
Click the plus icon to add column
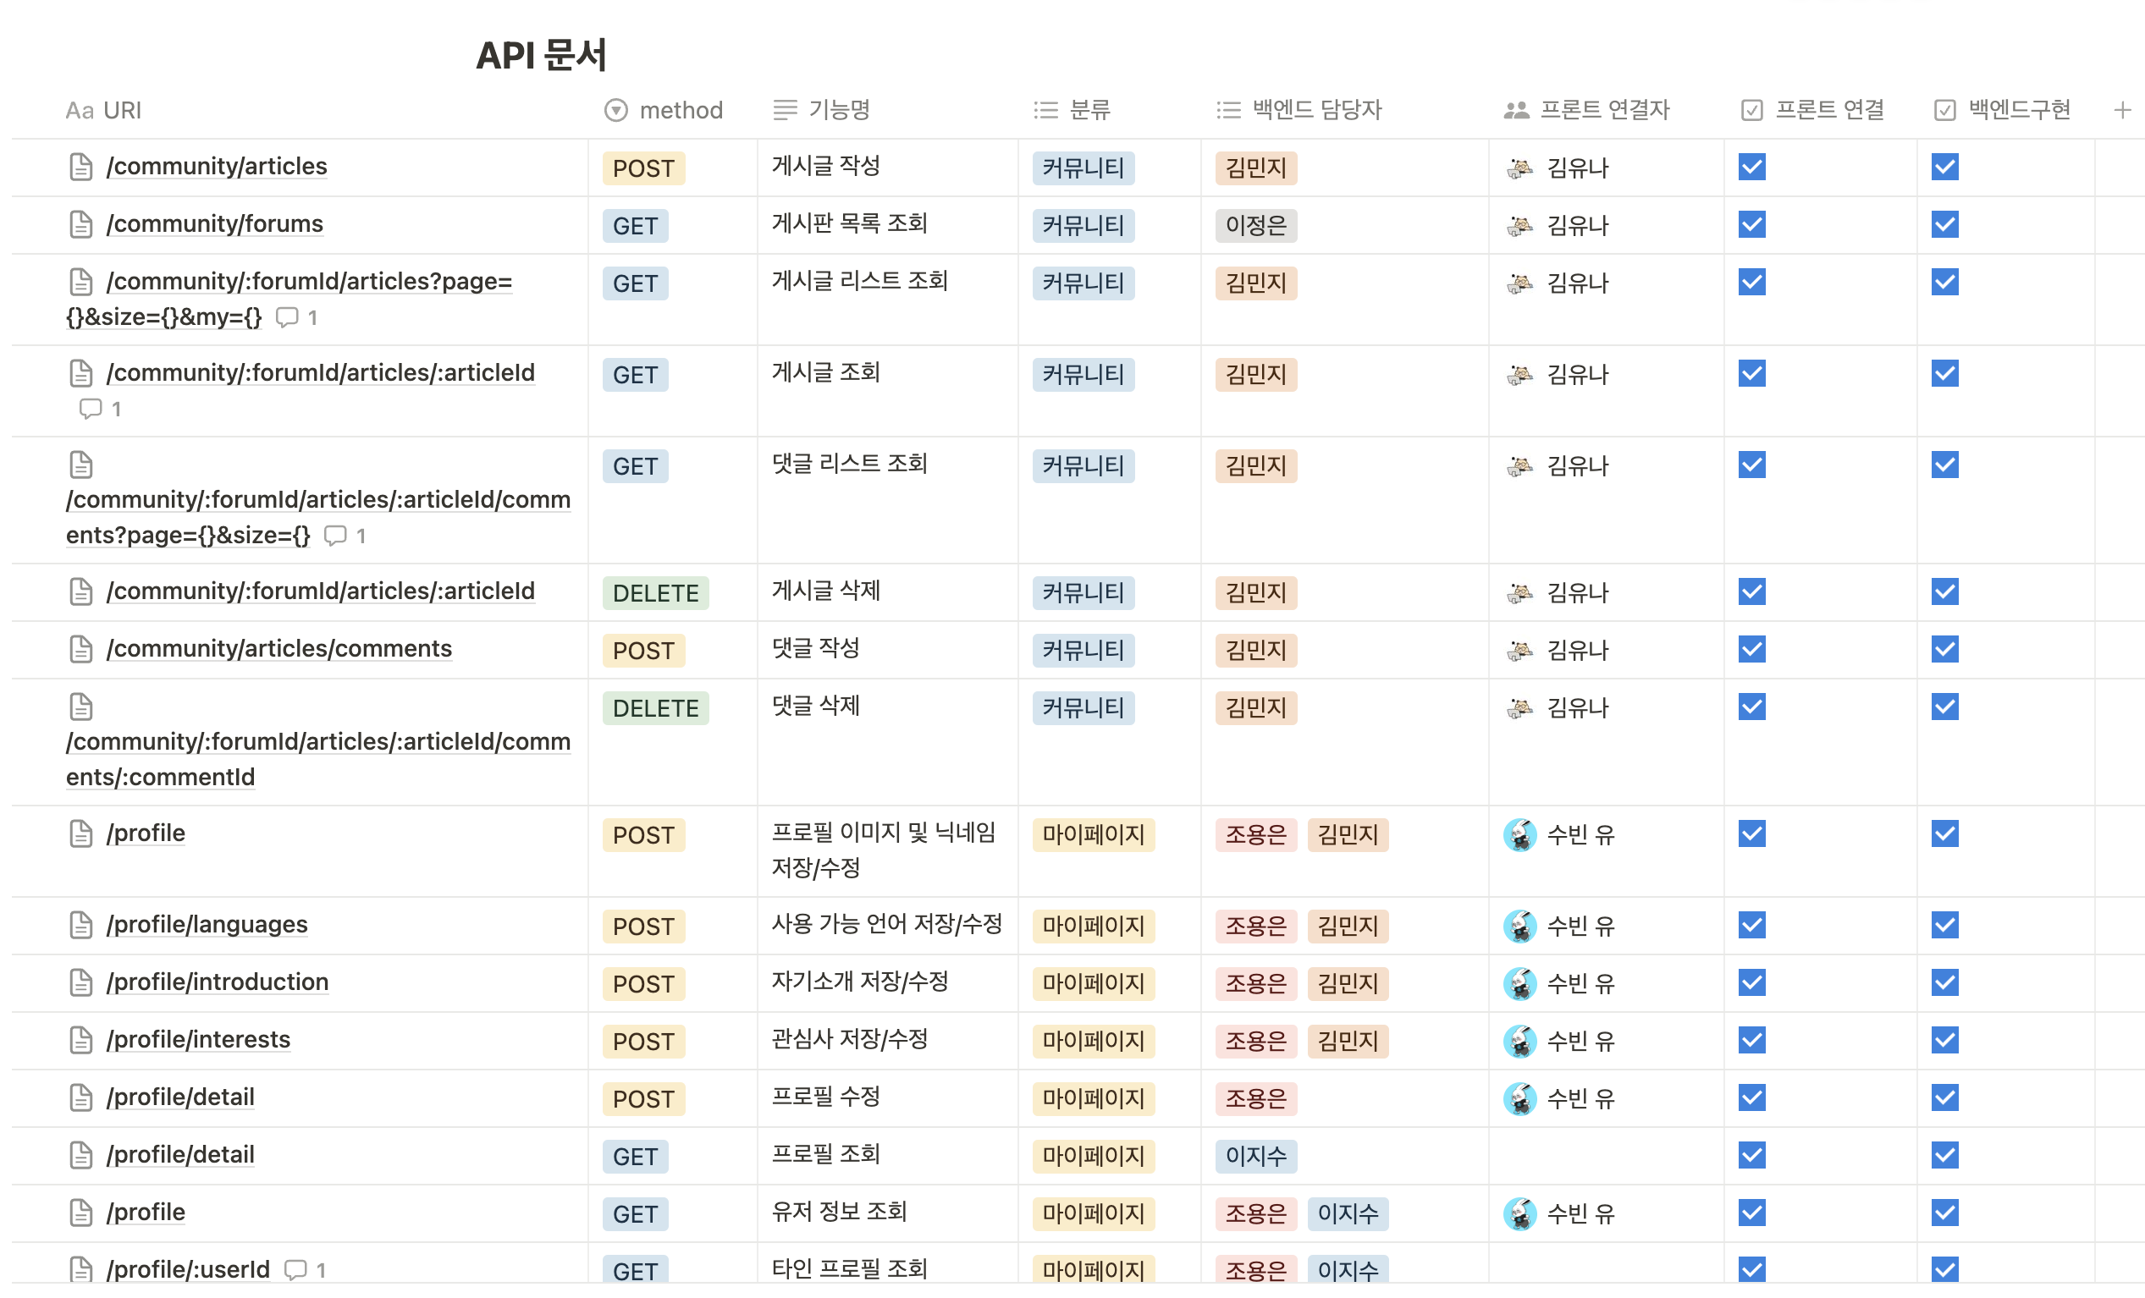point(2121,111)
